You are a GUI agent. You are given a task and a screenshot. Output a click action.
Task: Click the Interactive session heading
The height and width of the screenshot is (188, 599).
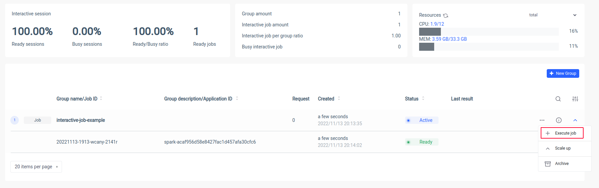[x=31, y=14]
